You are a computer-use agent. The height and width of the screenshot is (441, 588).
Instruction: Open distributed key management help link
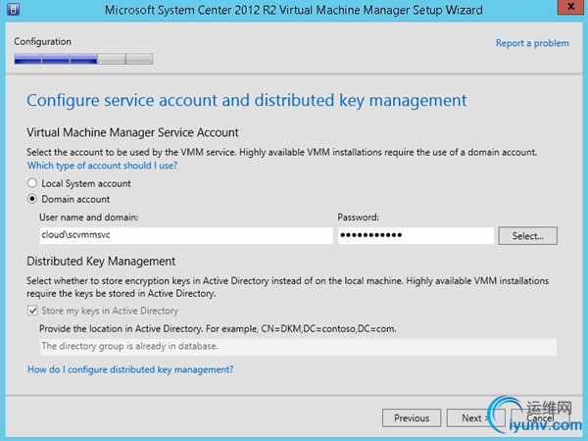(x=130, y=369)
